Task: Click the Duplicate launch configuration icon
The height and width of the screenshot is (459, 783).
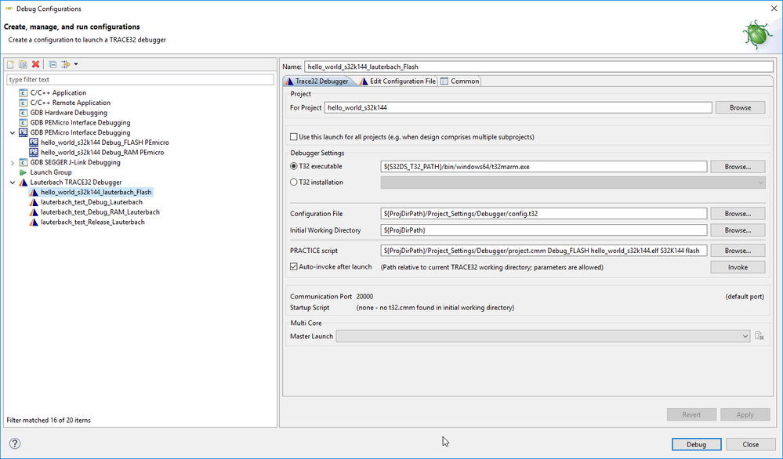Action: (23, 64)
